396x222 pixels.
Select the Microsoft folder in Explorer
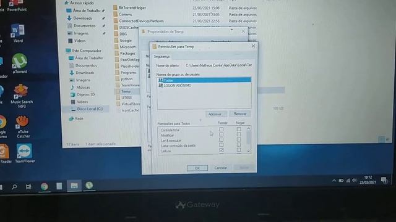125,47
